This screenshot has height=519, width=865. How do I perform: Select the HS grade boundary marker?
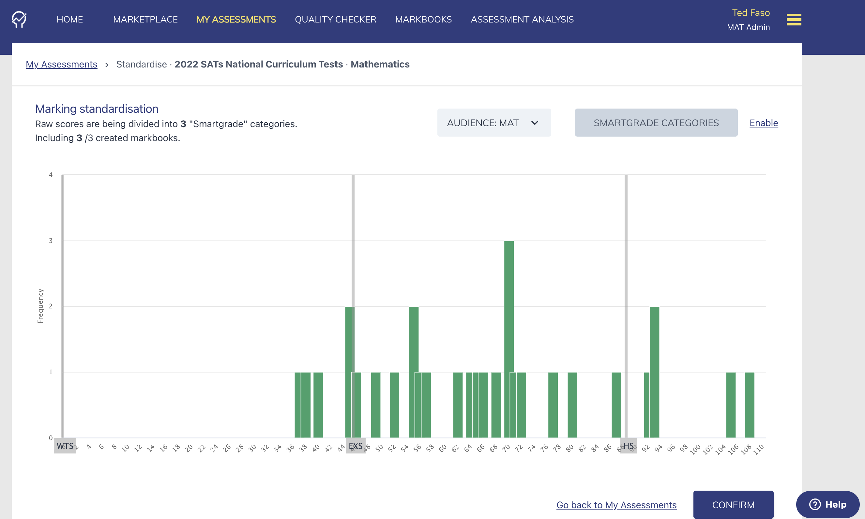point(629,446)
